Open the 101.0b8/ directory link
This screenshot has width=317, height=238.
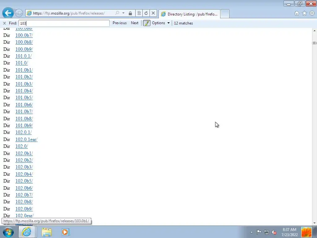[x=24, y=119]
